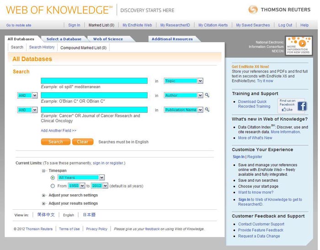The height and width of the screenshot is (250, 320).
Task: Click the Topic search input field
Action: click(94, 81)
